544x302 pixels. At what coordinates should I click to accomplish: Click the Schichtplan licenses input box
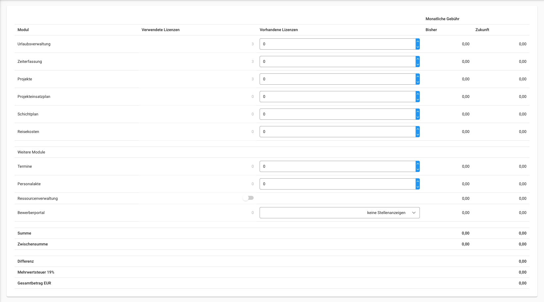coord(337,114)
